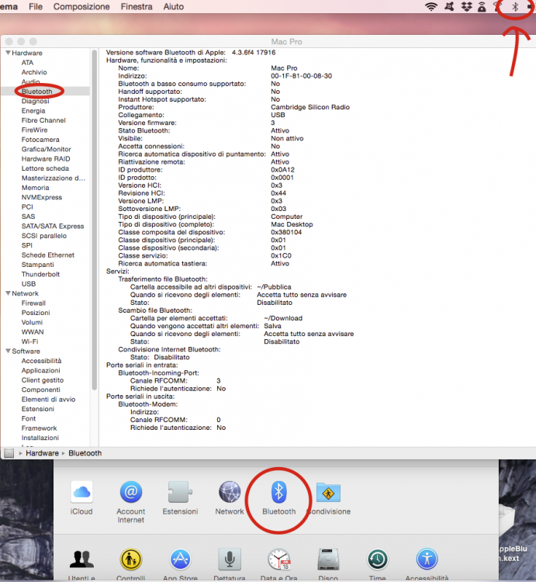Select Stampanti in the sidebar
Viewport: 536px width, 582px height.
[x=37, y=265]
